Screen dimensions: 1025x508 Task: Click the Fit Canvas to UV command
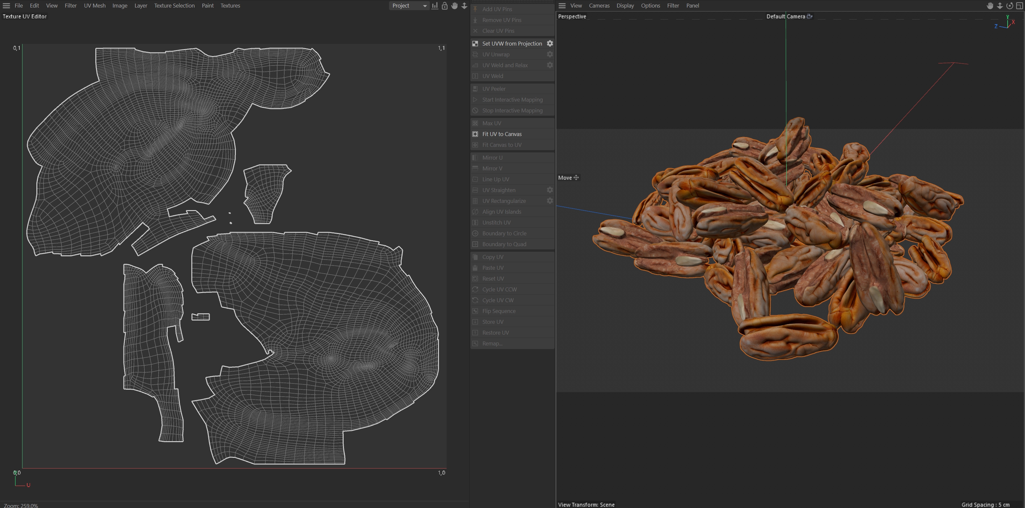click(501, 145)
